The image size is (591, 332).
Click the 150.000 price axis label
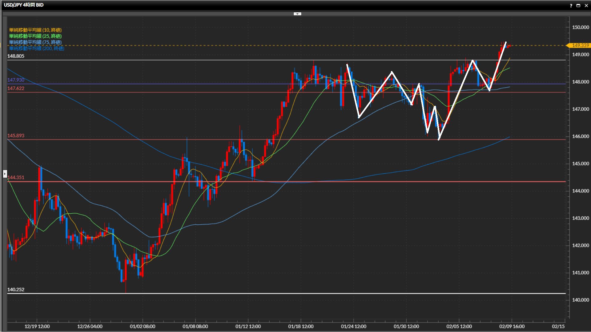tap(580, 27)
